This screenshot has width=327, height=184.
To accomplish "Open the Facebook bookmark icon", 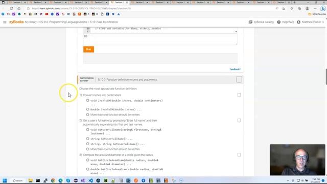I will pos(3,14).
